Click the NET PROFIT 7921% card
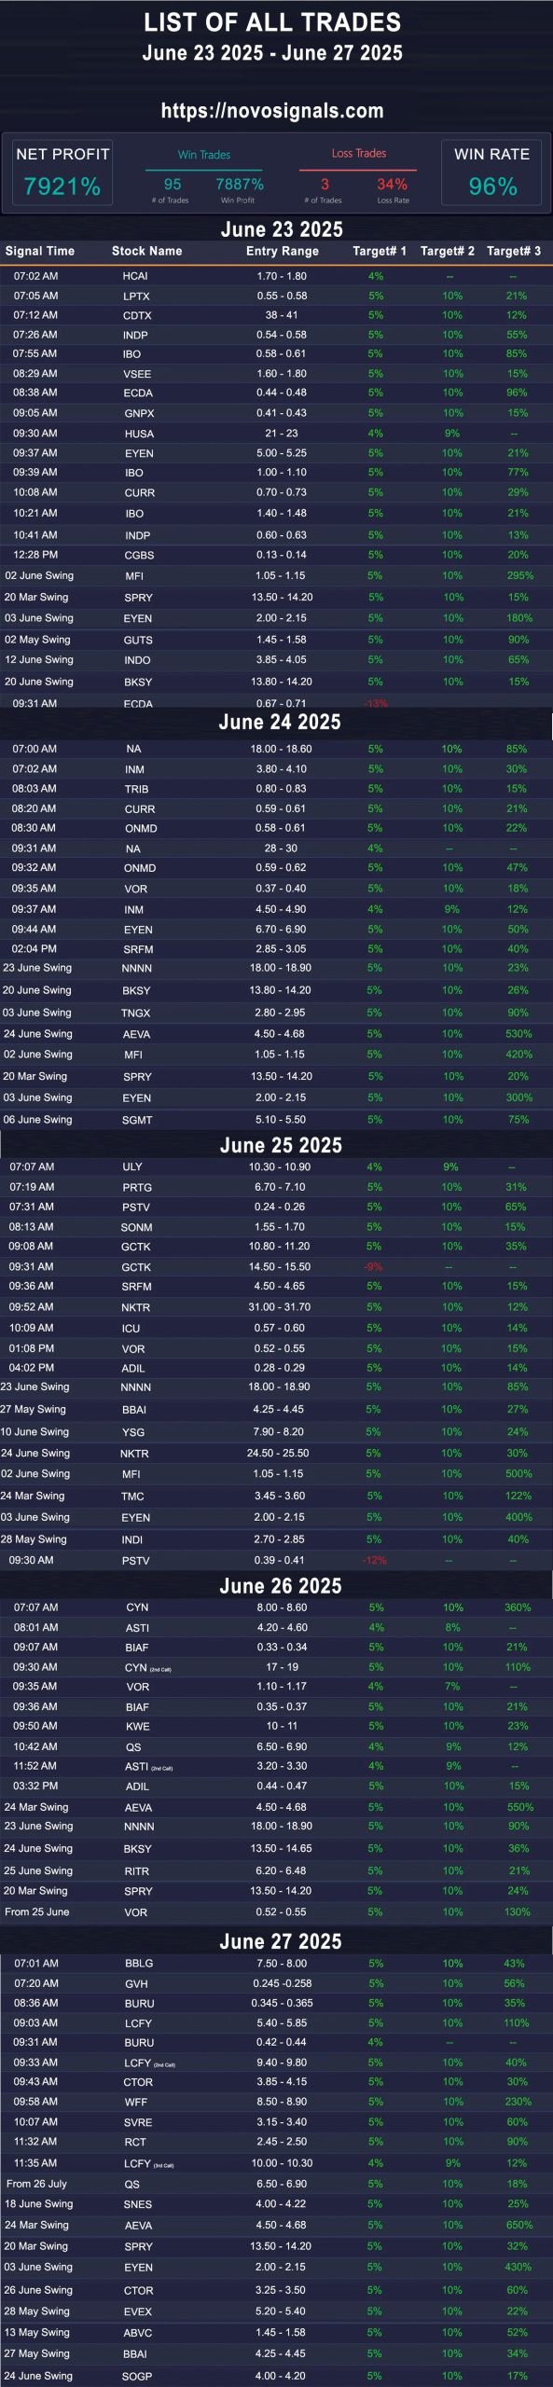Image resolution: width=553 pixels, height=2387 pixels. pyautogui.click(x=62, y=172)
